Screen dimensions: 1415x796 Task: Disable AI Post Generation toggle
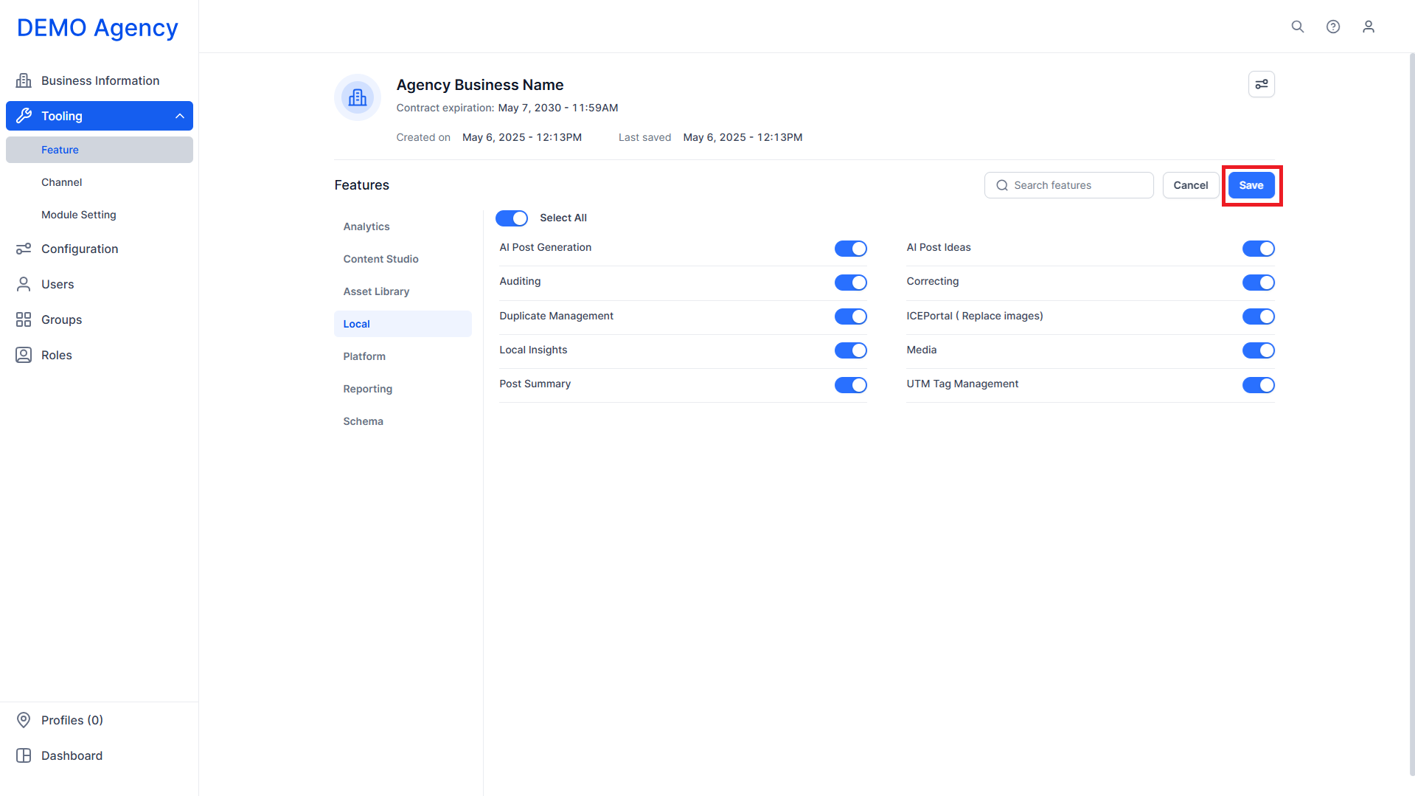(x=850, y=249)
